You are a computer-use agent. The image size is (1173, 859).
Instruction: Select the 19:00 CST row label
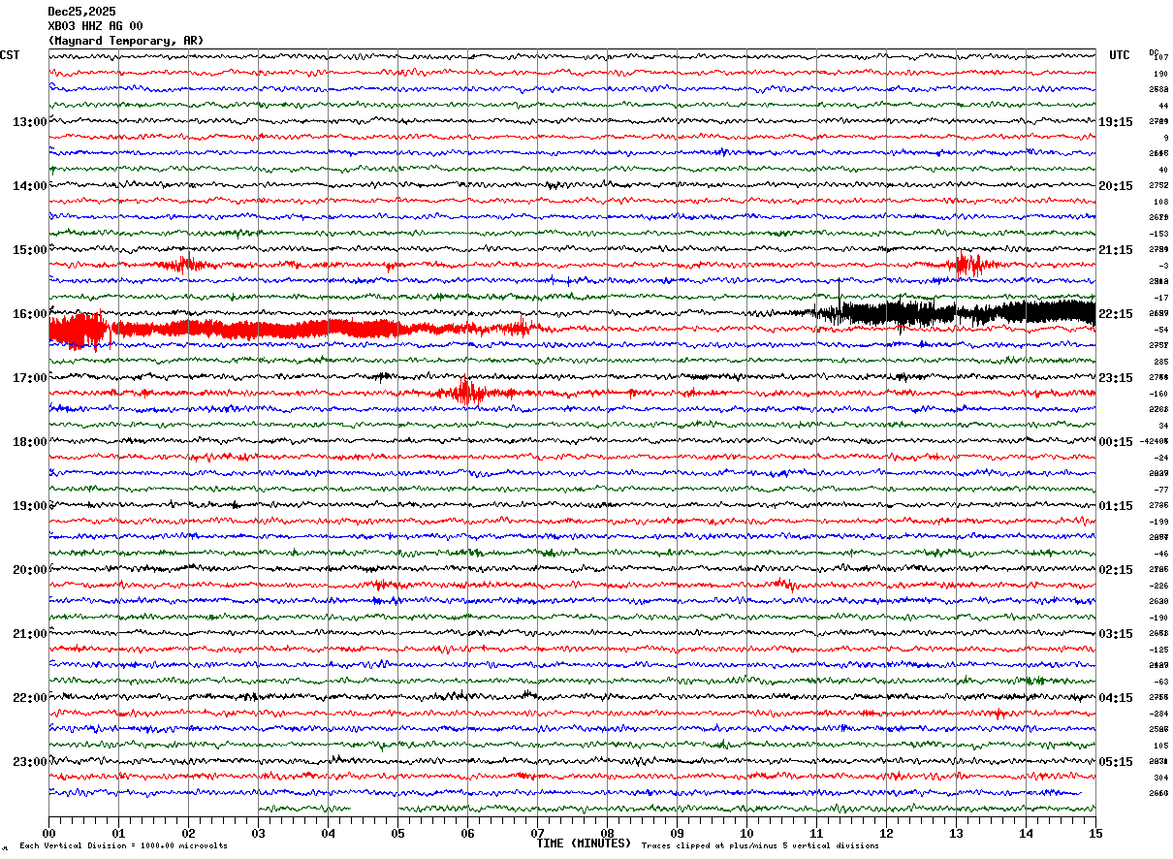[x=30, y=506]
